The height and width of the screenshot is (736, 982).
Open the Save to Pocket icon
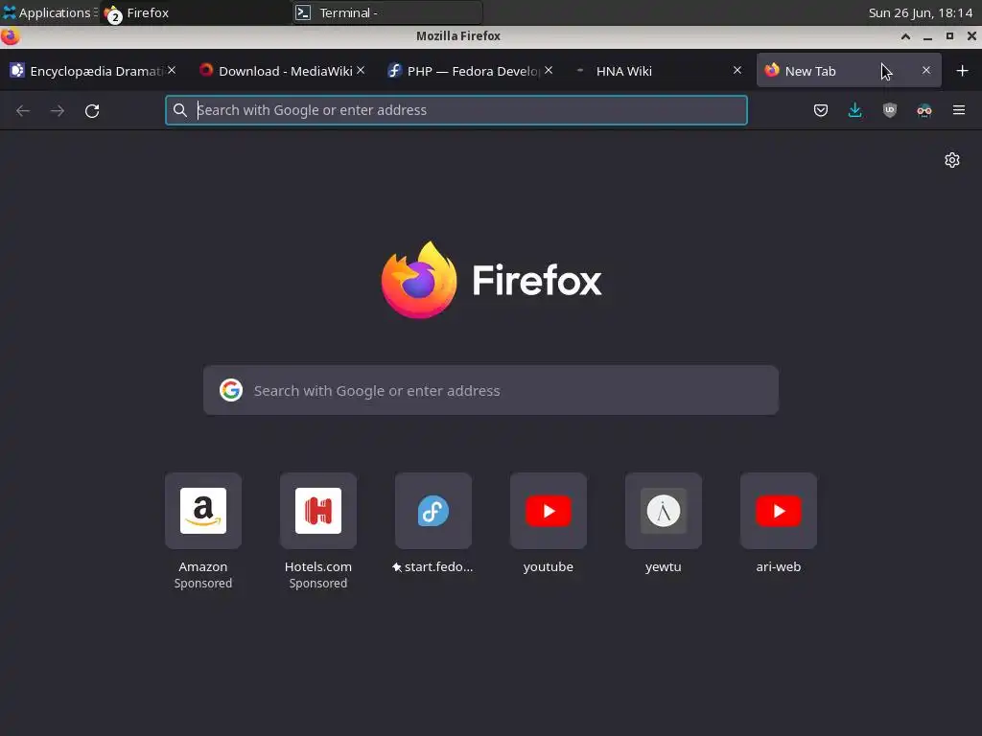821,111
